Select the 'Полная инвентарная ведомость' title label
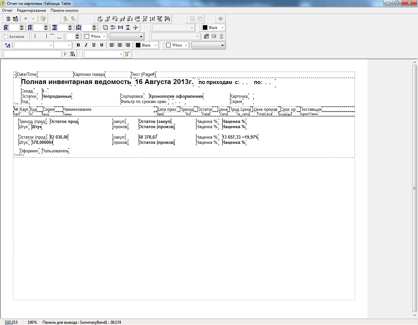This screenshot has width=418, height=325. coord(76,82)
